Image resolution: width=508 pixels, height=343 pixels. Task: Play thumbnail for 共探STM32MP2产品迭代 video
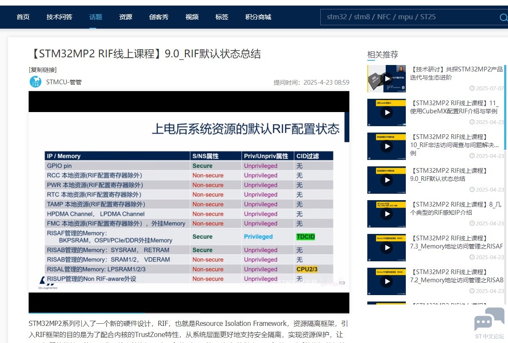(x=387, y=79)
